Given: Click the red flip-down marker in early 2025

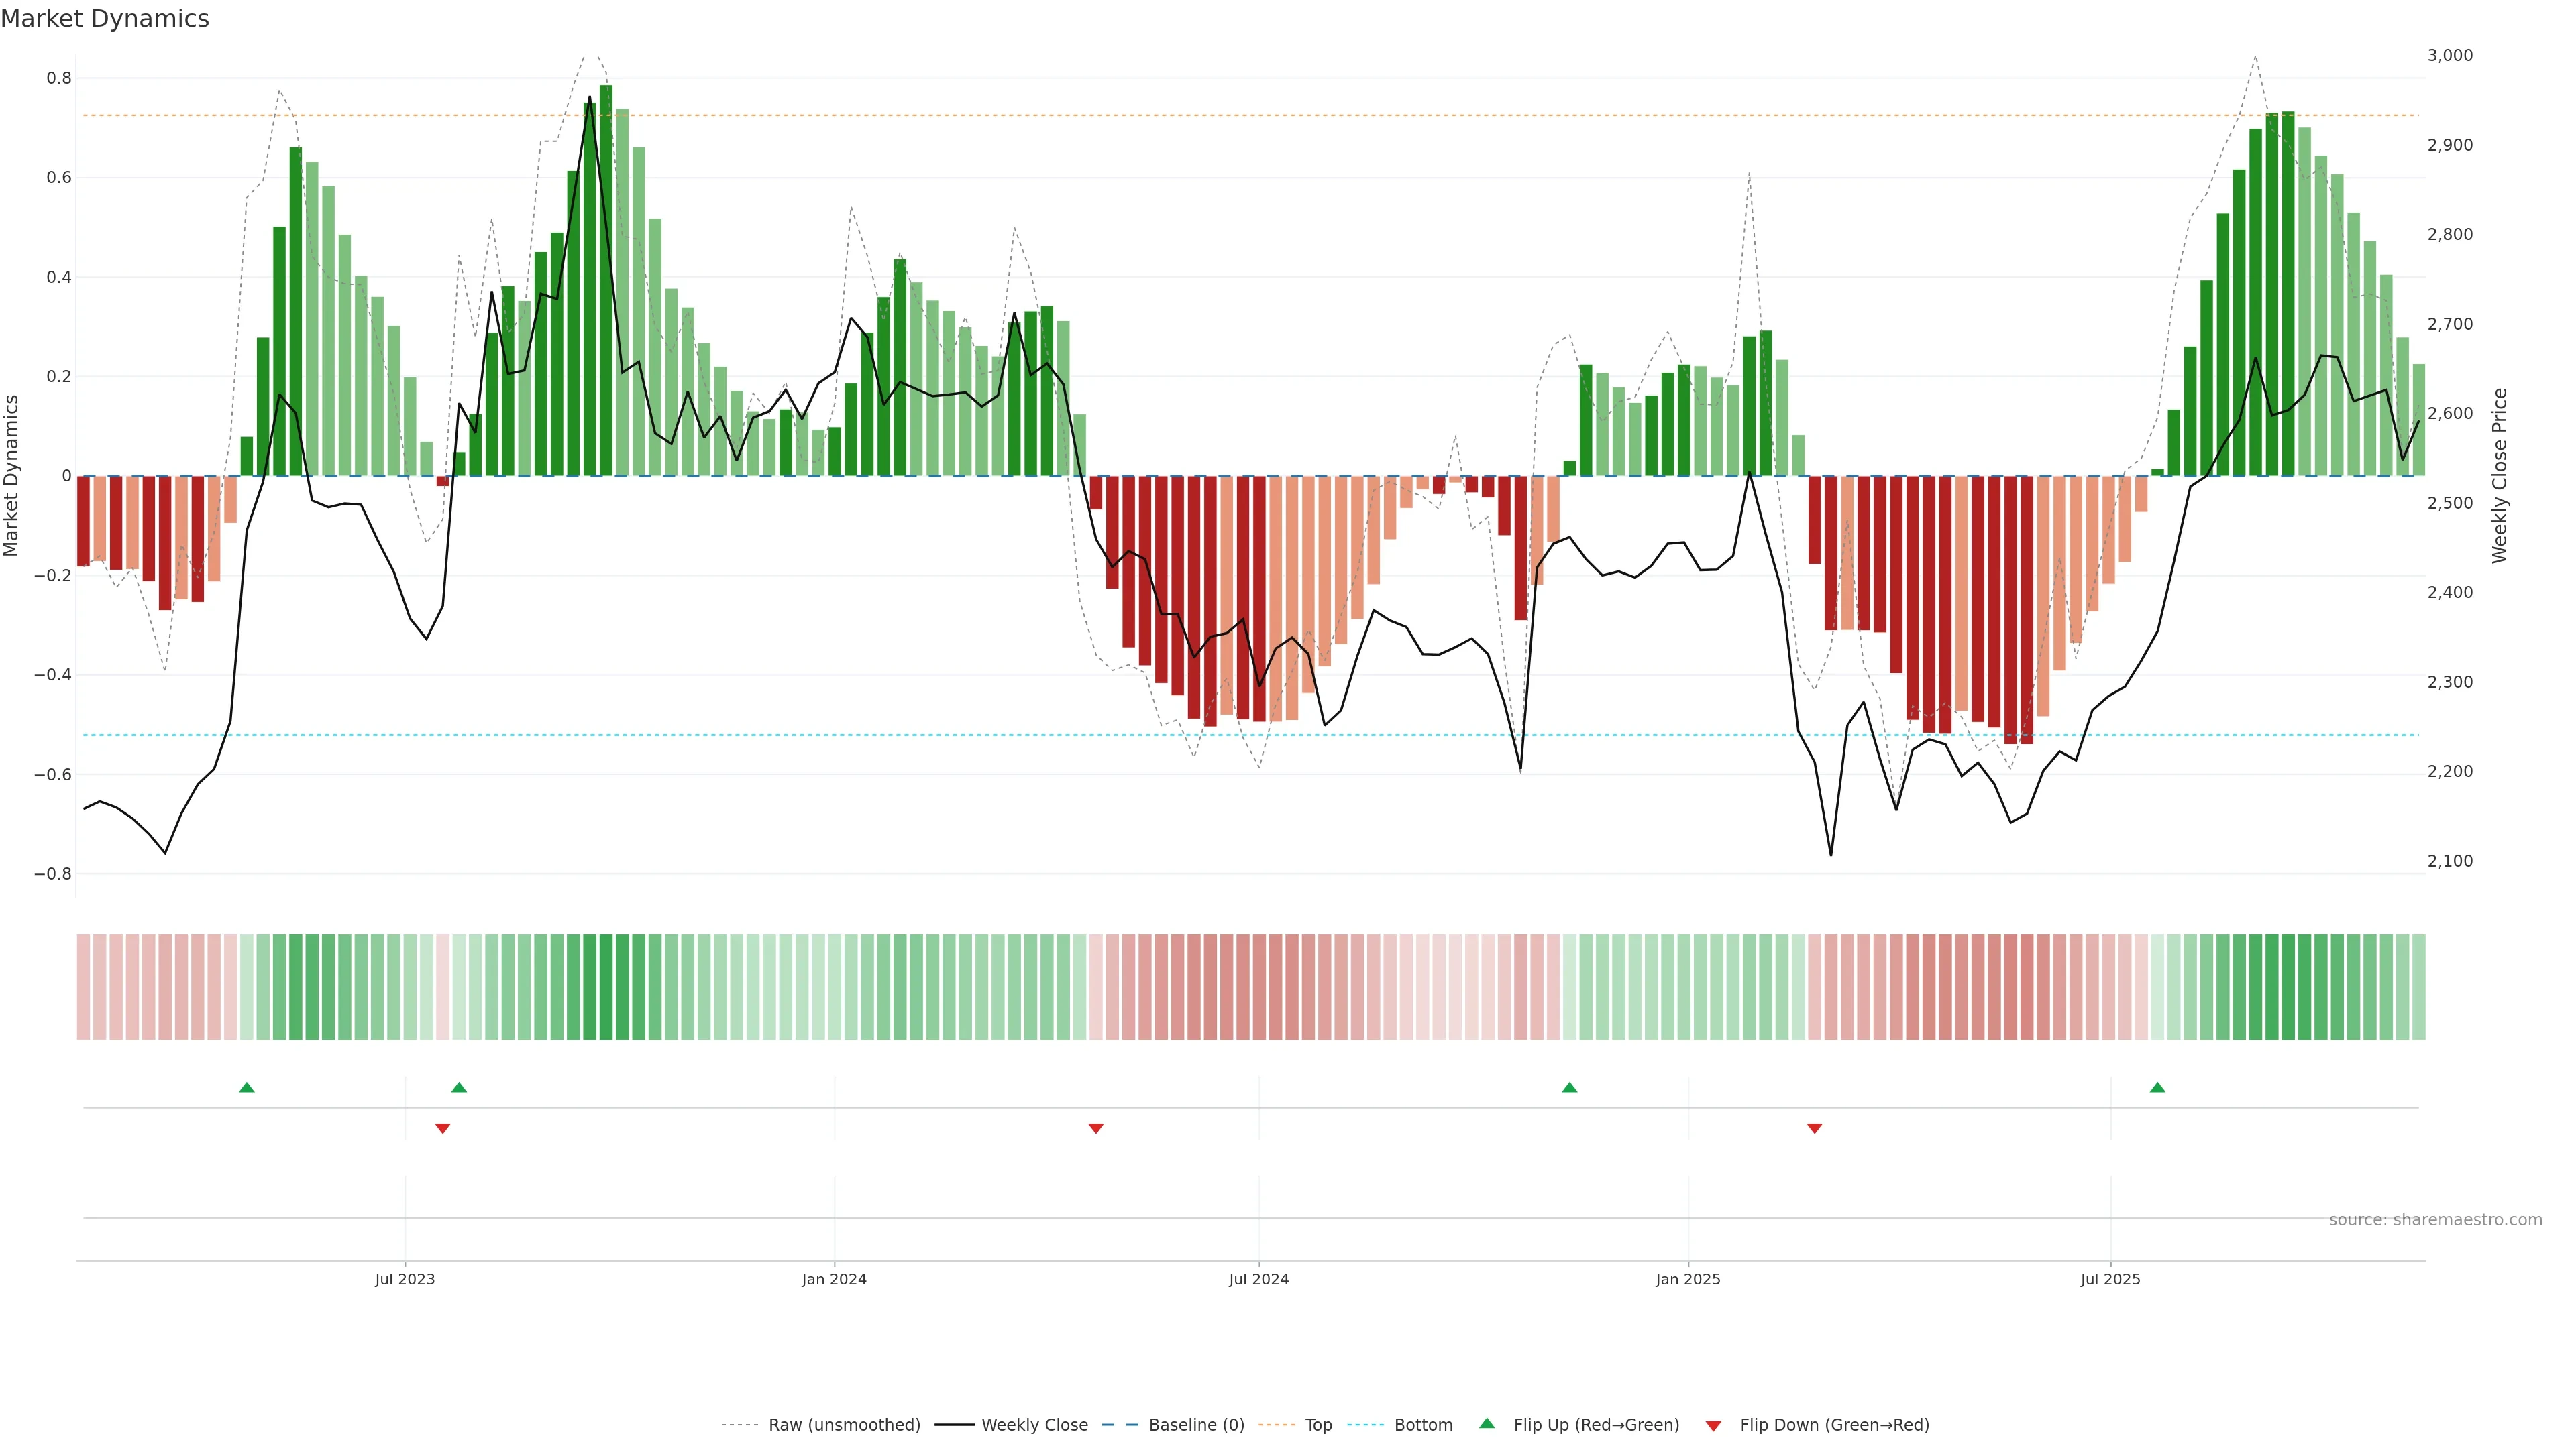Looking at the screenshot, I should tap(1815, 1128).
